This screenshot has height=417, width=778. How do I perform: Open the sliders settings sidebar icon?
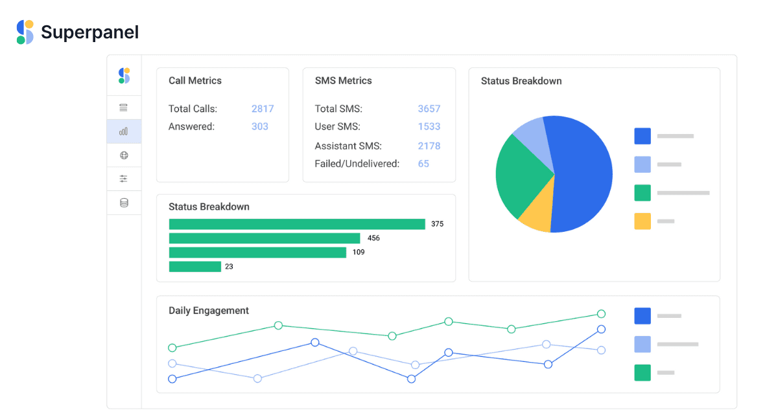pos(124,179)
